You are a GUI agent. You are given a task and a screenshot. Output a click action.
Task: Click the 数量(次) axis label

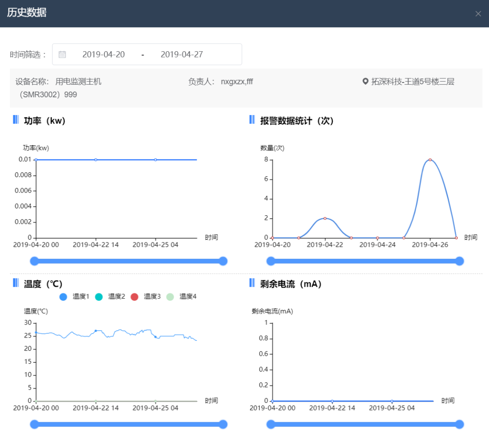272,148
